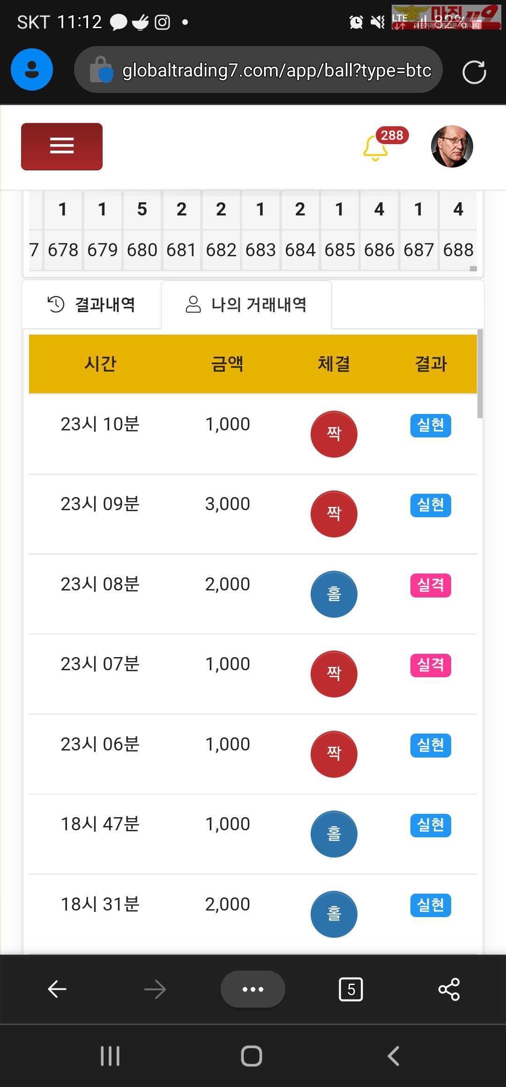Tap the address bar URL field
Screen dimensions: 506x1087
point(276,70)
